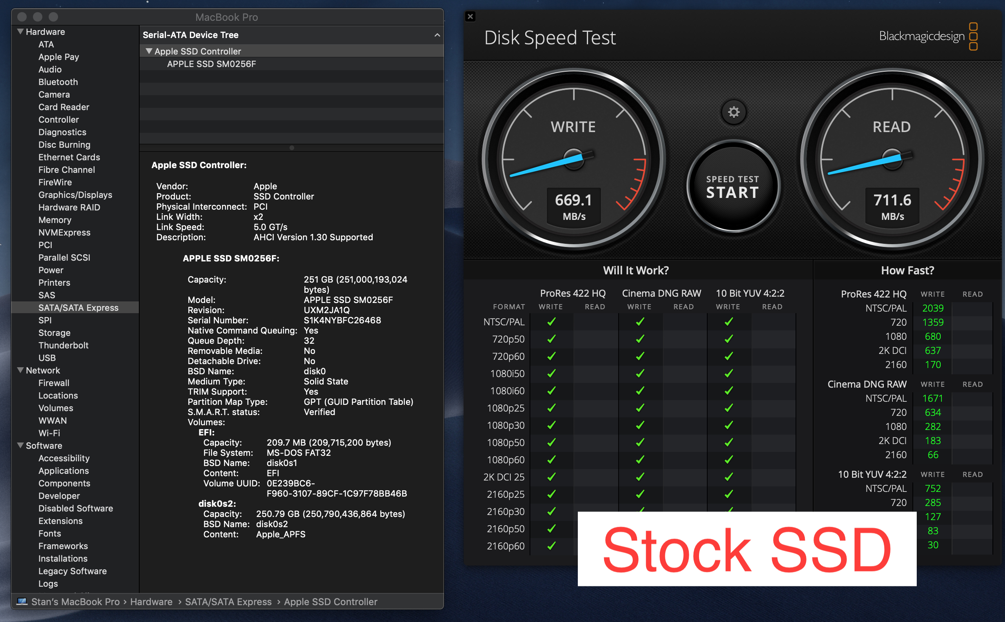Click the orange menu icon beside Blackmagicdesign logo
Image resolution: width=1005 pixels, height=622 pixels.
973,37
